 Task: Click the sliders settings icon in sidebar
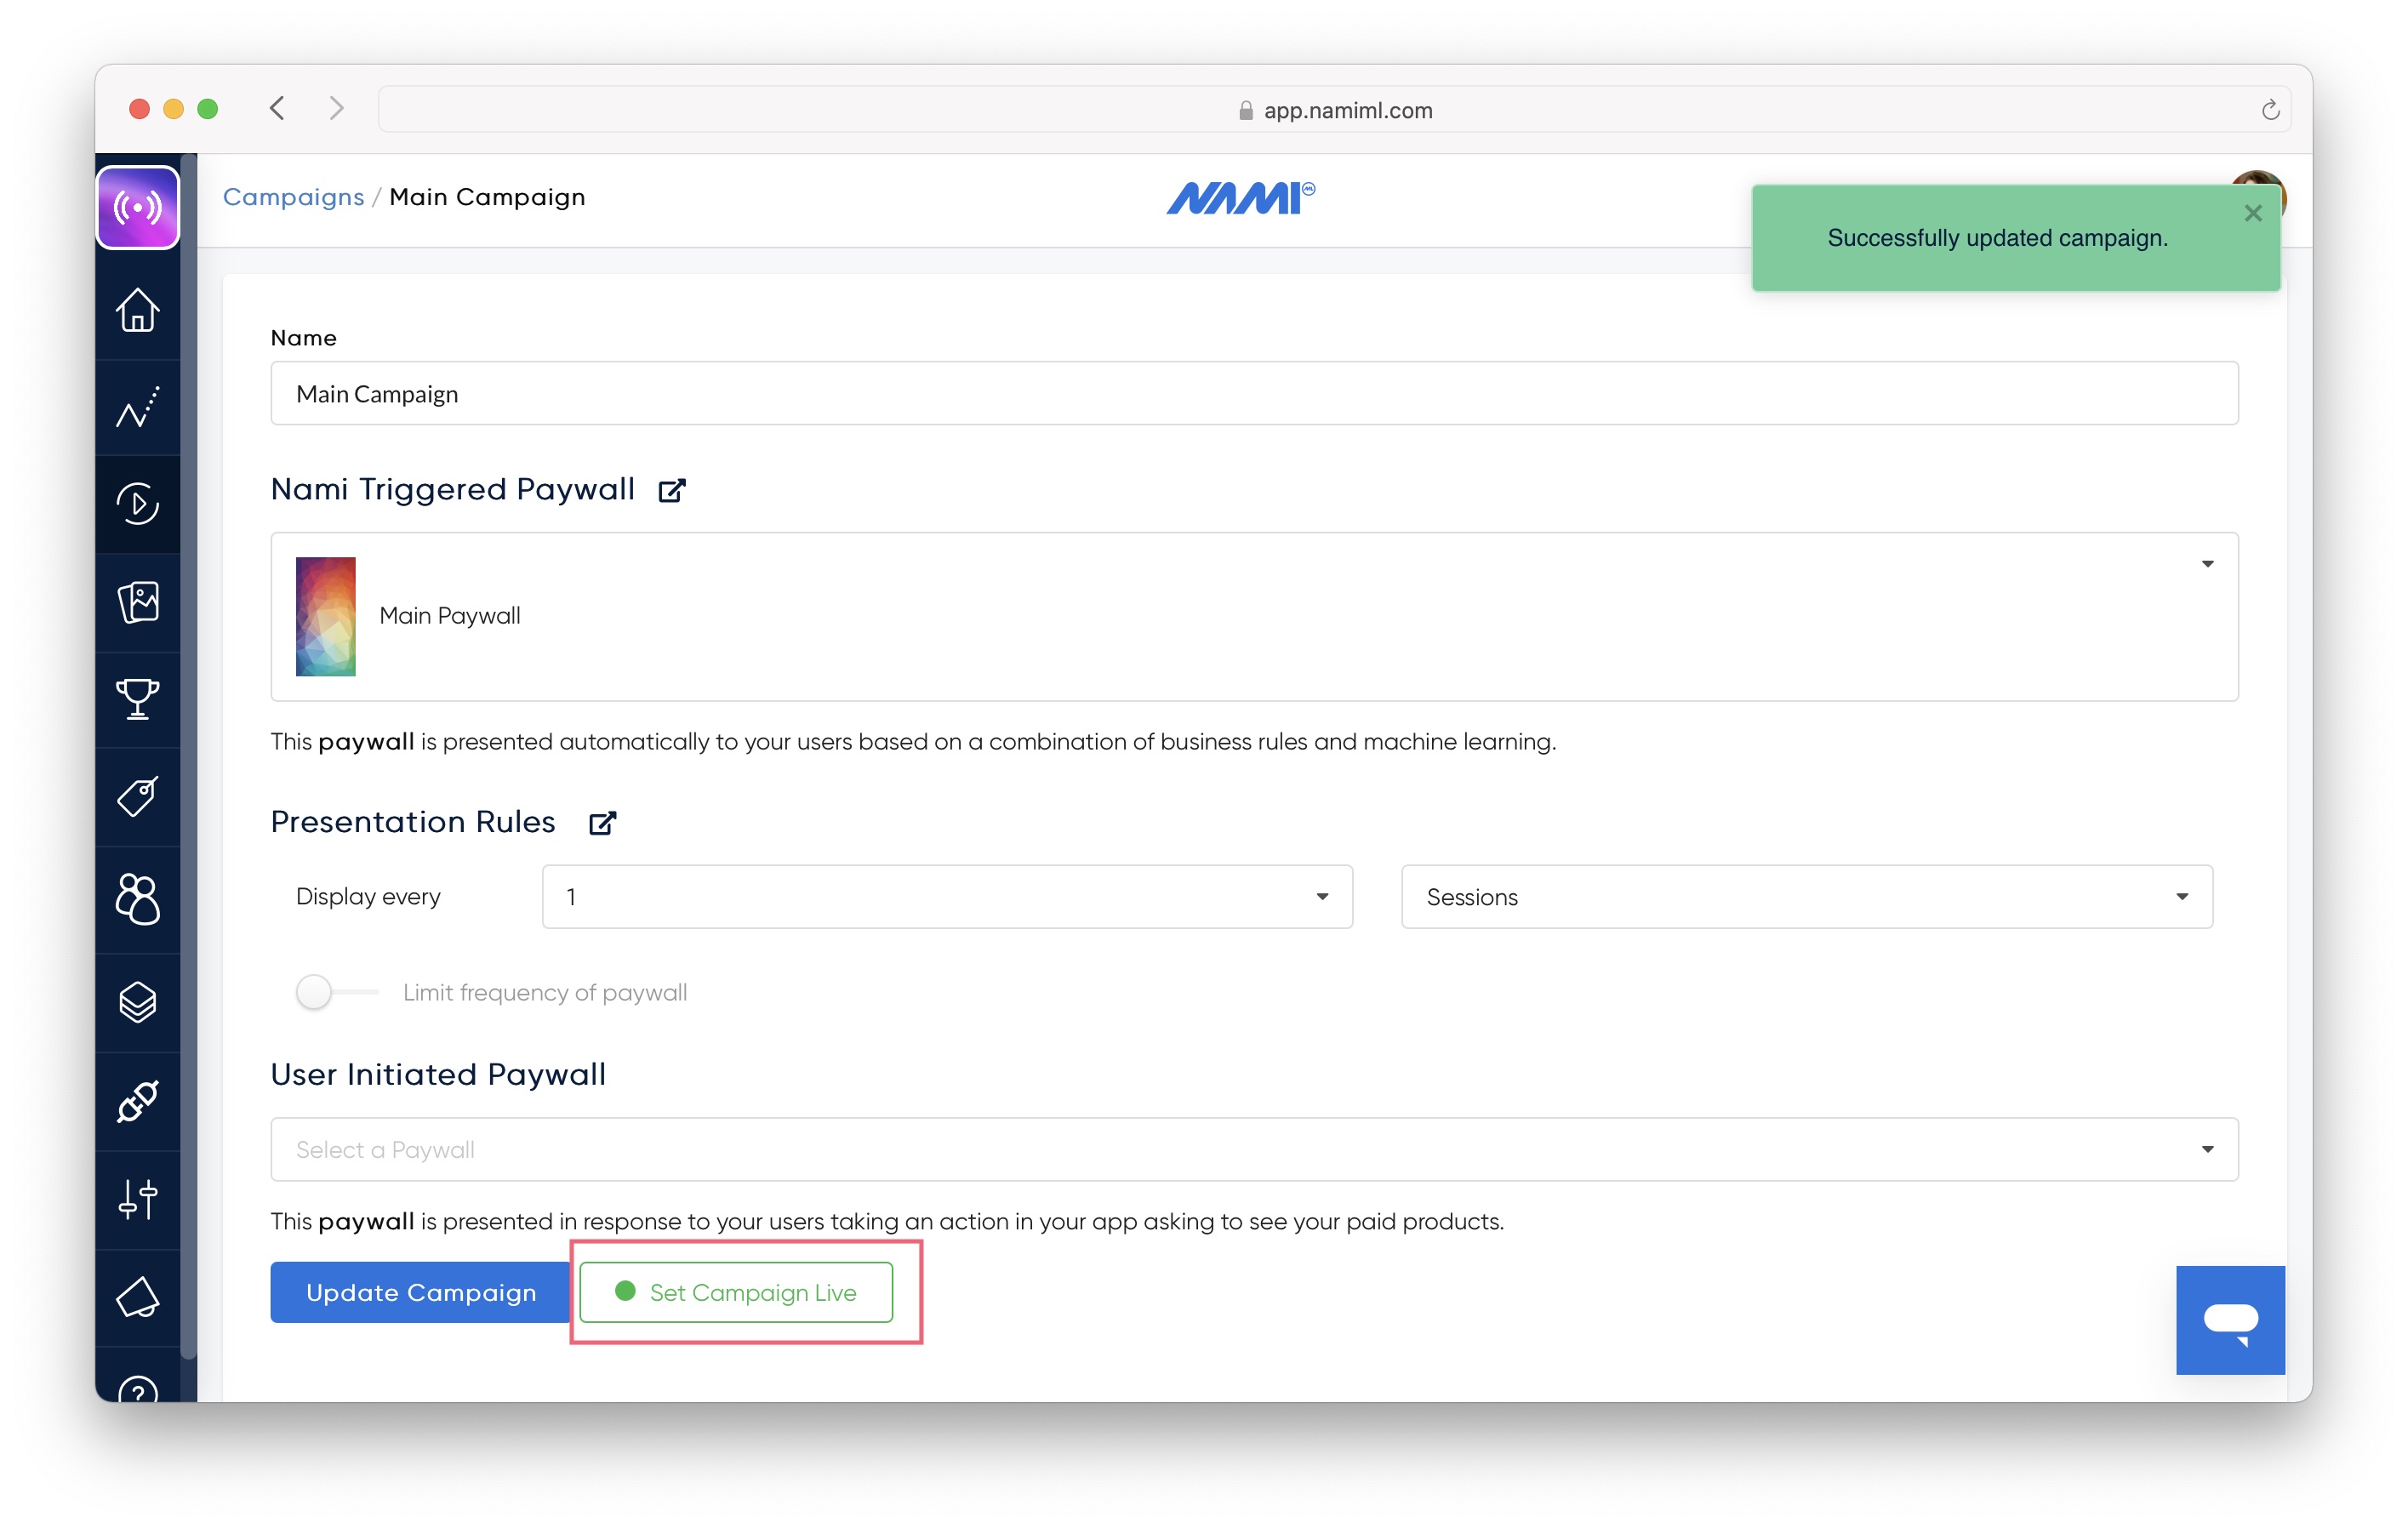click(138, 1198)
